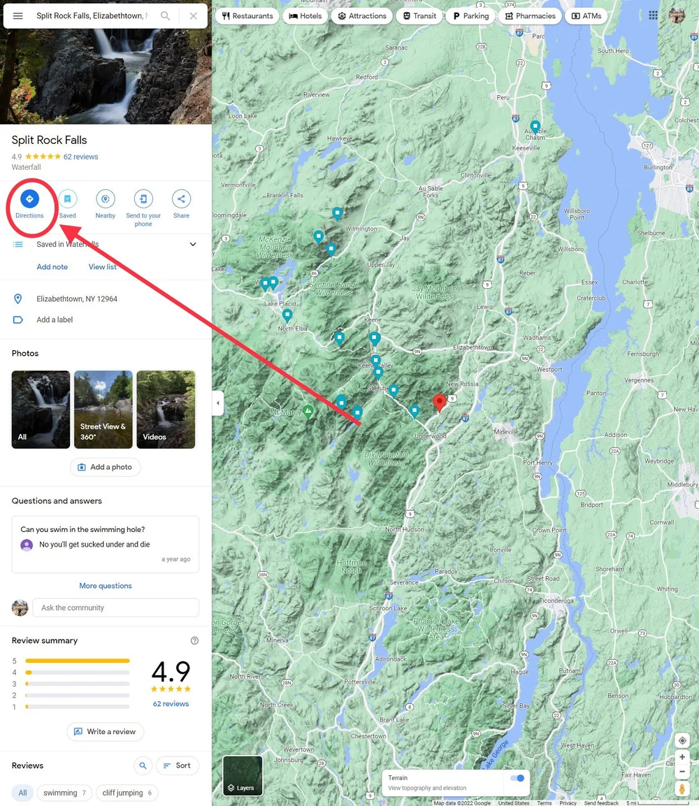Filter map by Restaurants
The image size is (699, 806).
247,16
